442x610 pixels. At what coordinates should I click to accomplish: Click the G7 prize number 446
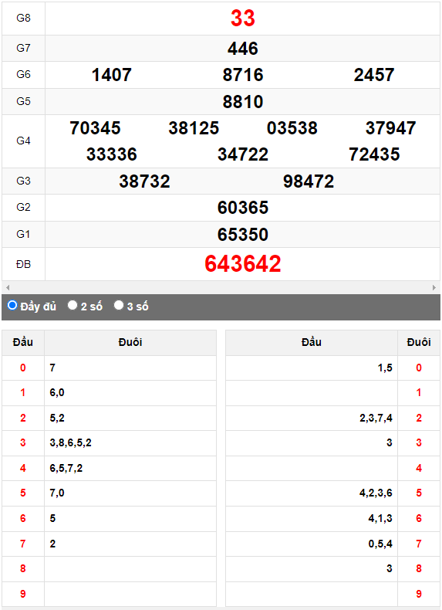243,49
